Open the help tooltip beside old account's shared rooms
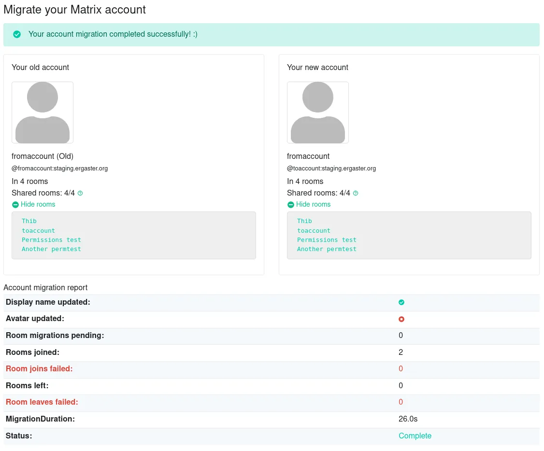544x451 pixels. coord(80,193)
